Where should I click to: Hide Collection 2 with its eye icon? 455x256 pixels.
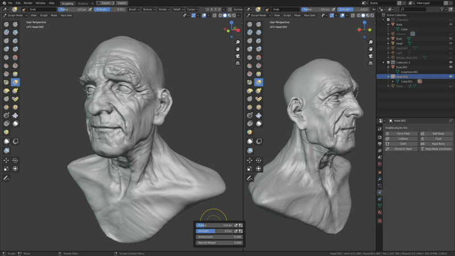pos(450,62)
